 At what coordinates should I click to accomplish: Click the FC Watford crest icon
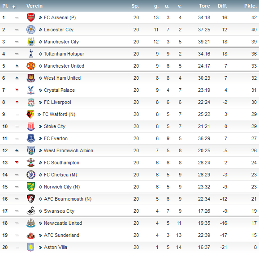coord(30,114)
